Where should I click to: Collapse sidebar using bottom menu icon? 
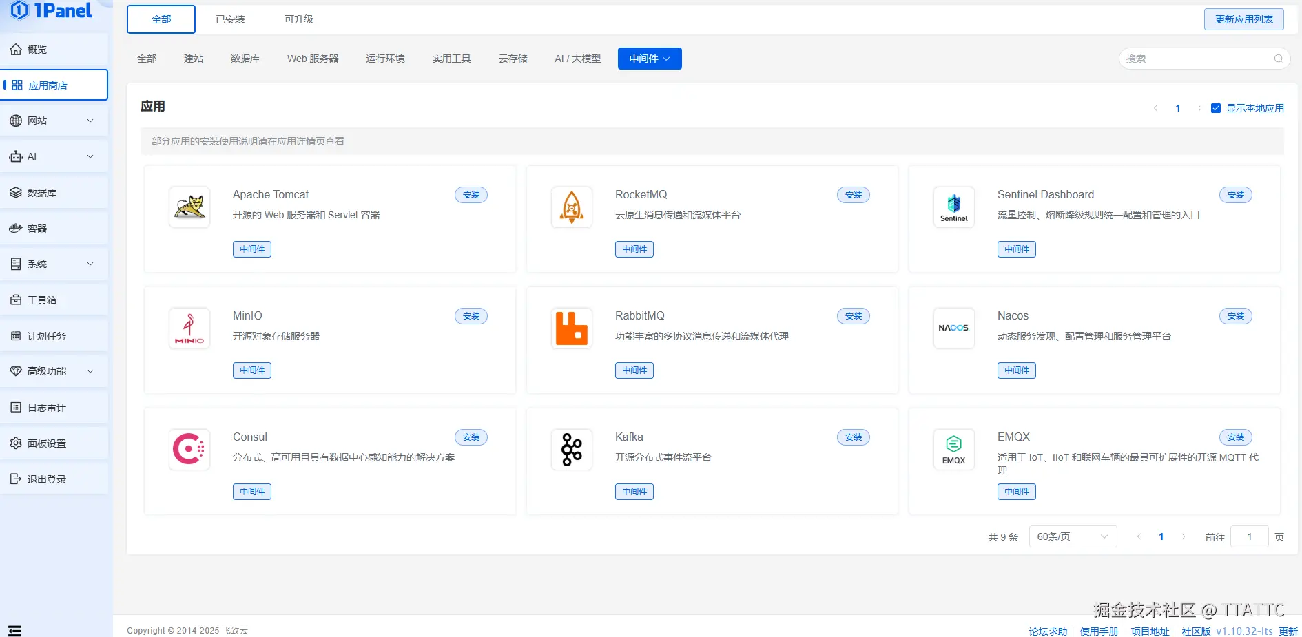click(x=15, y=630)
